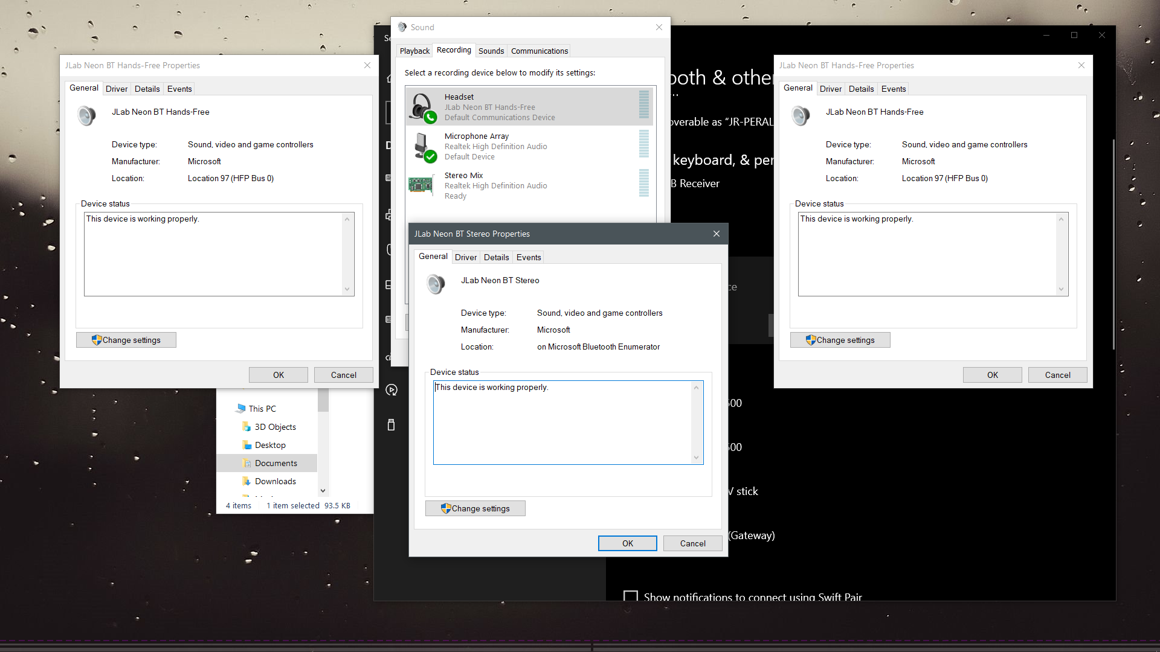Click Change settings in BT Stereo Properties
This screenshot has width=1160, height=652.
[475, 508]
